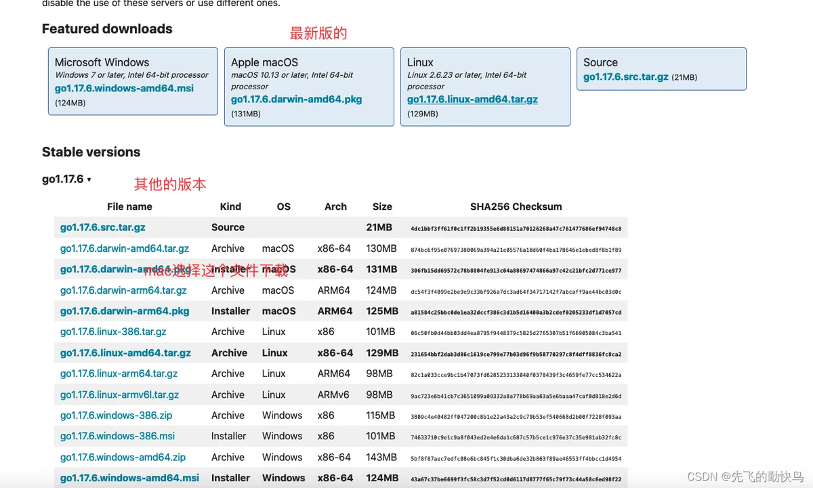Download go1.17.6.src.tar.gz from the Source featured box
Viewport: 813px width, 488px height.
(x=626, y=77)
